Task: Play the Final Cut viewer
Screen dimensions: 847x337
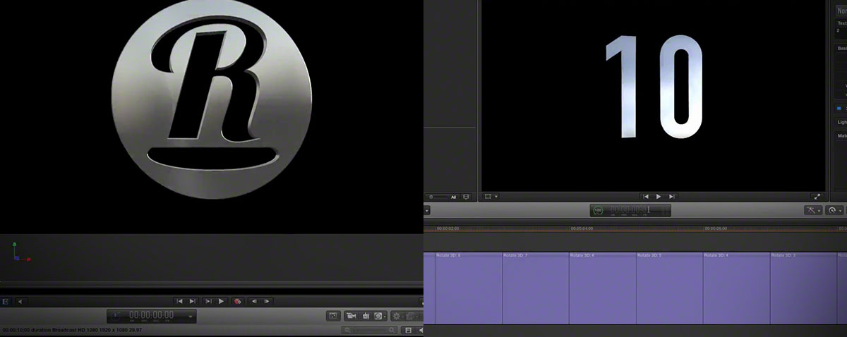Action: point(659,197)
